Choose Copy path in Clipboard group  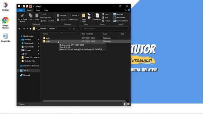[x=46, y=17]
